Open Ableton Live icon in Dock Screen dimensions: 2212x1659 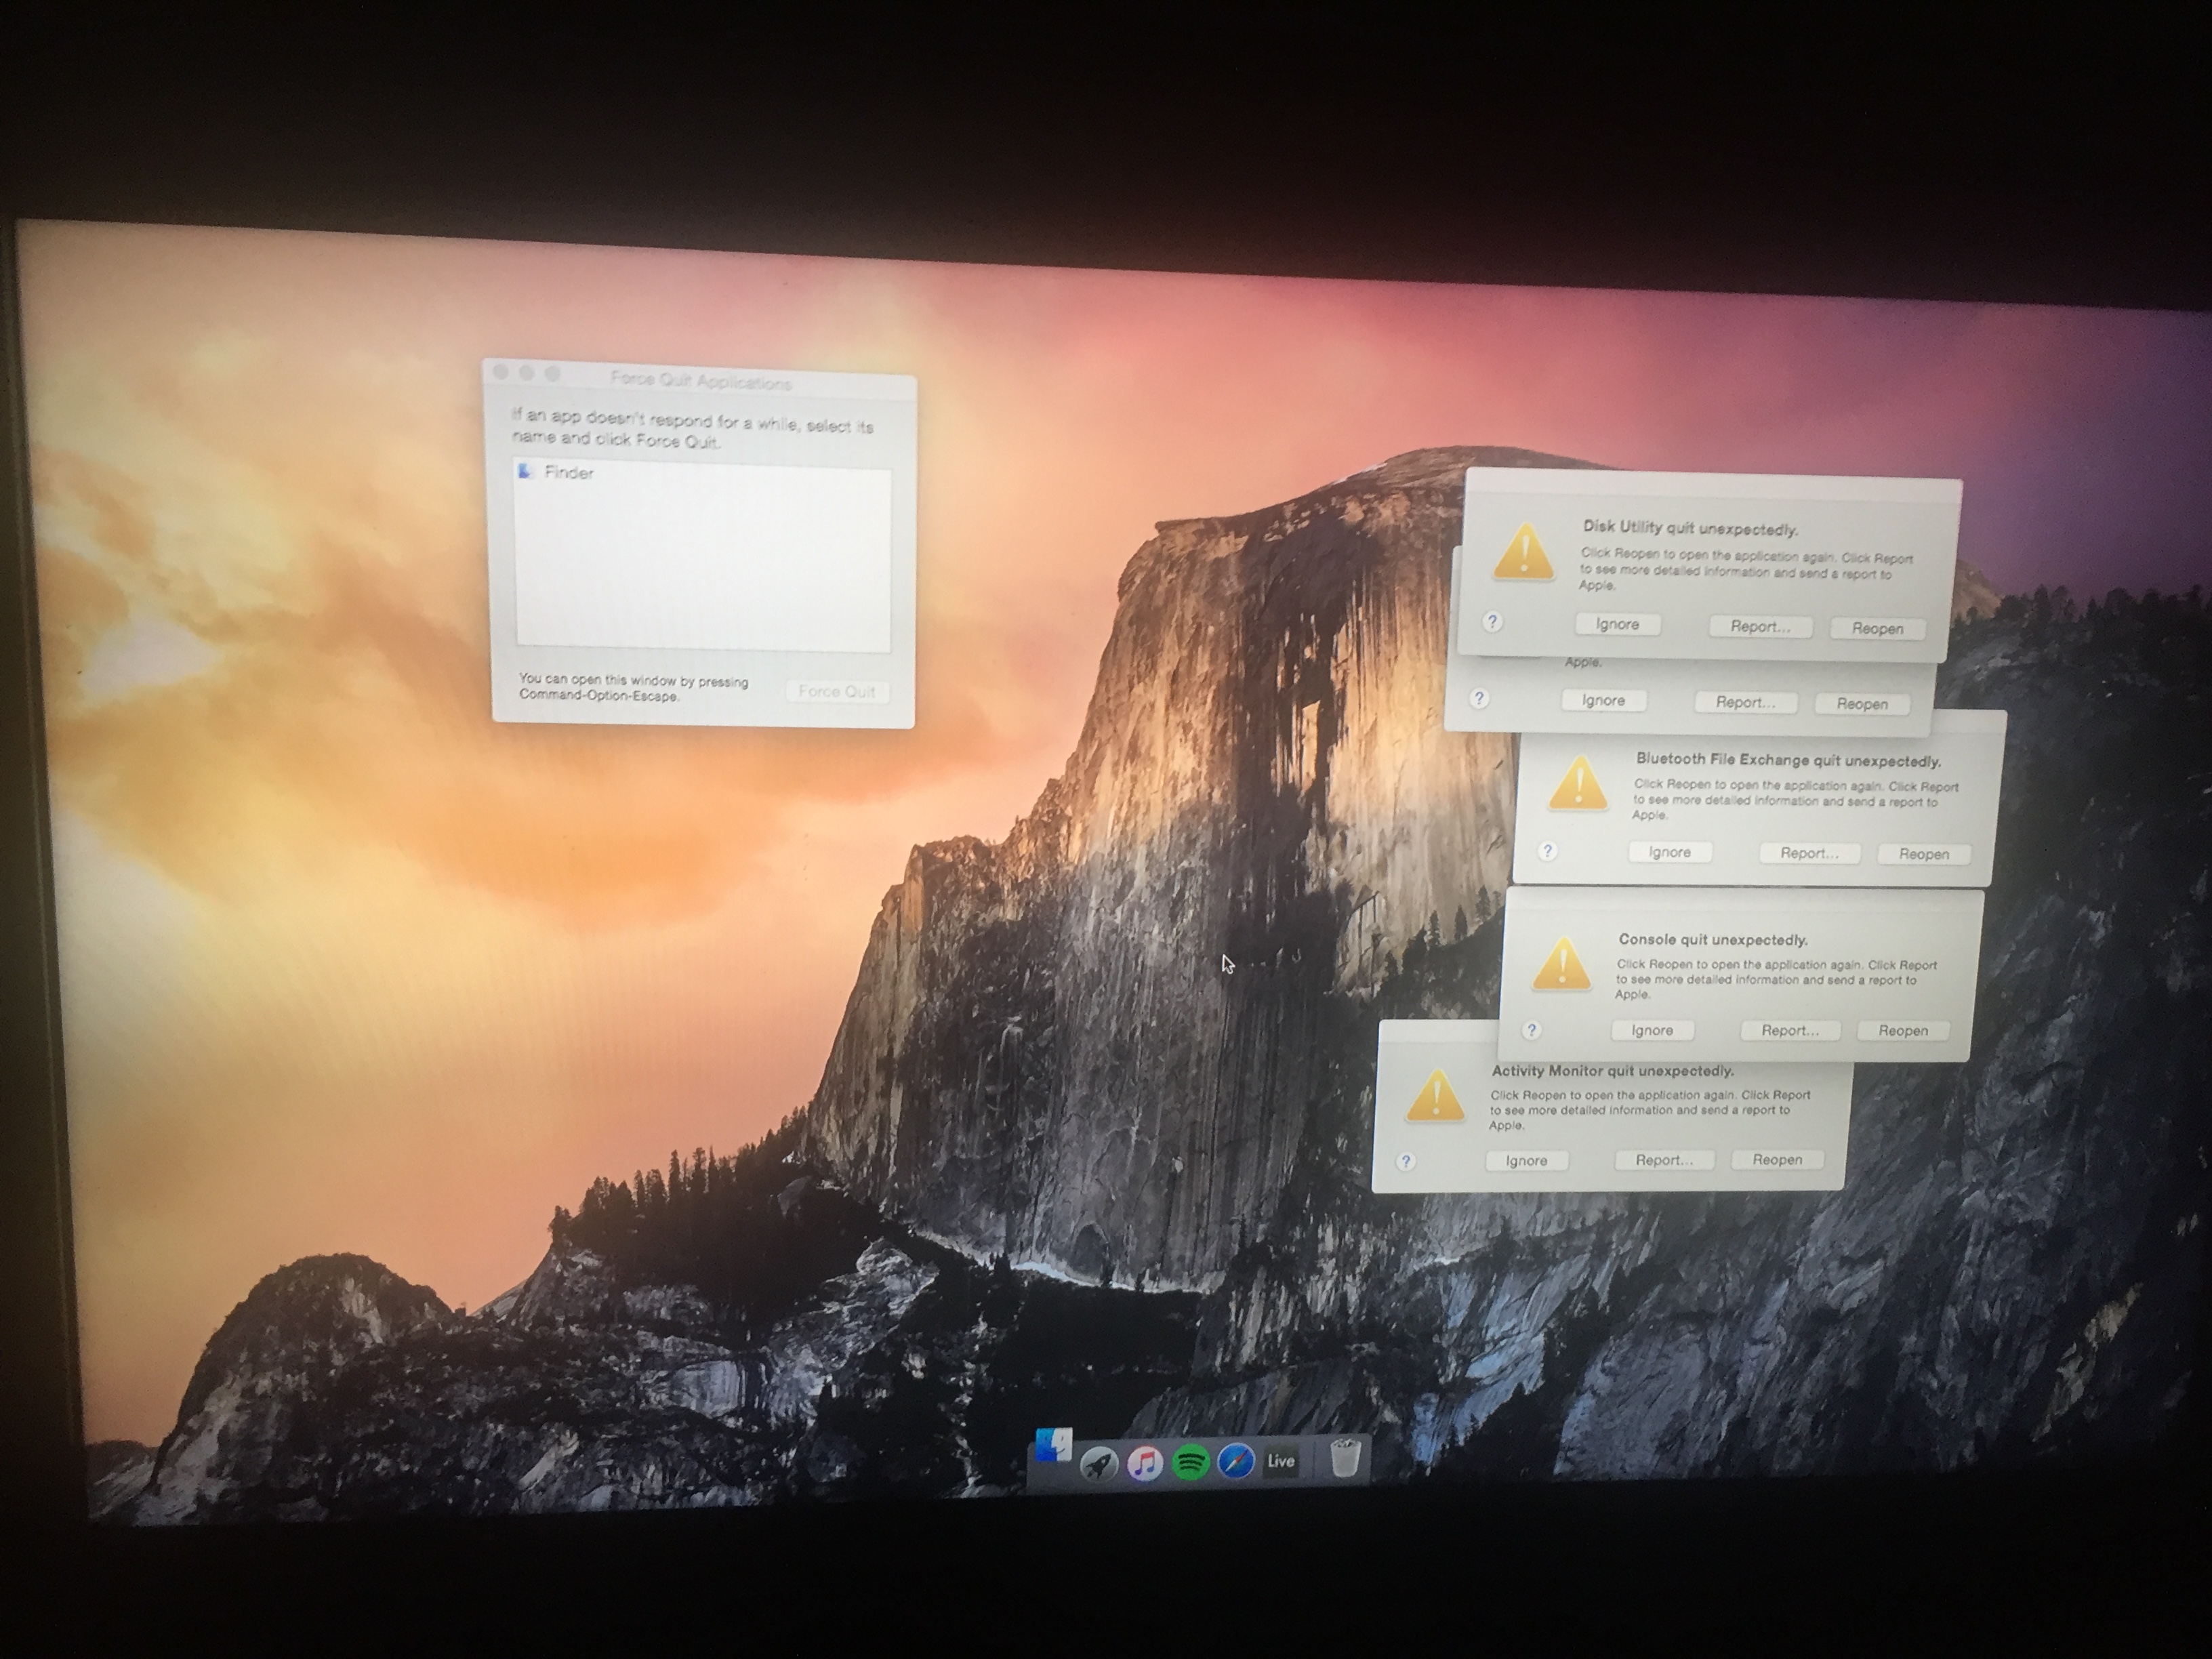(1281, 1461)
